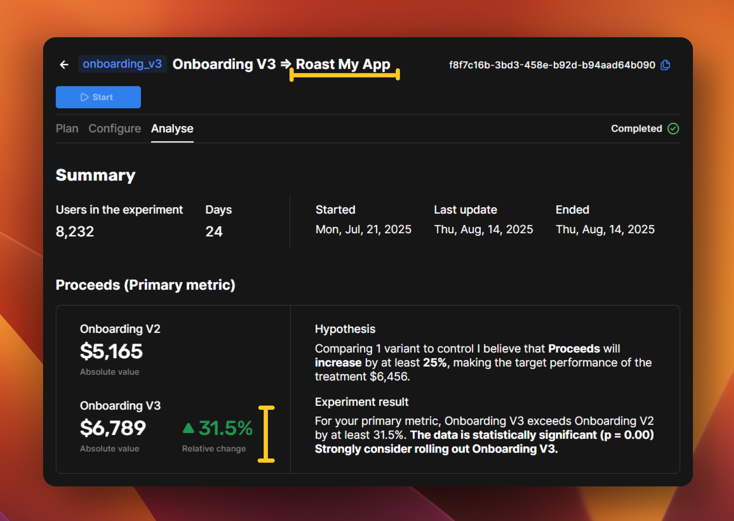Click the green up-triangle next to 31.5%
This screenshot has width=734, height=521.
pos(188,428)
